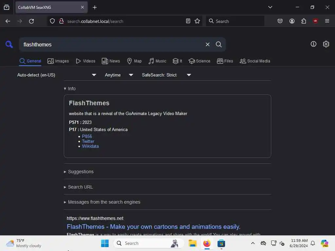Expand the Suggestions section

point(79,172)
